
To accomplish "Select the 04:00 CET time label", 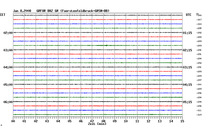I will pos(8,67).
